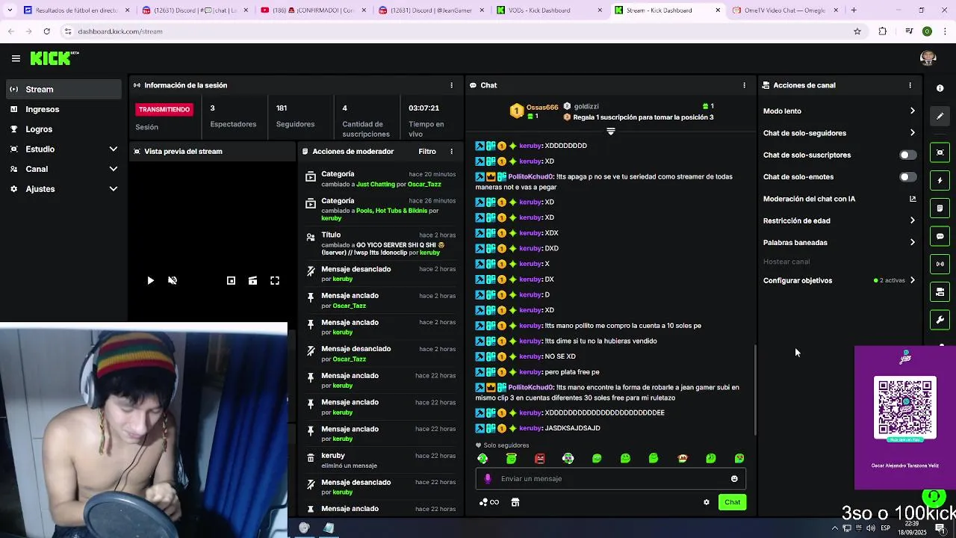
Task: Open chat settings gear icon
Action: point(707,502)
